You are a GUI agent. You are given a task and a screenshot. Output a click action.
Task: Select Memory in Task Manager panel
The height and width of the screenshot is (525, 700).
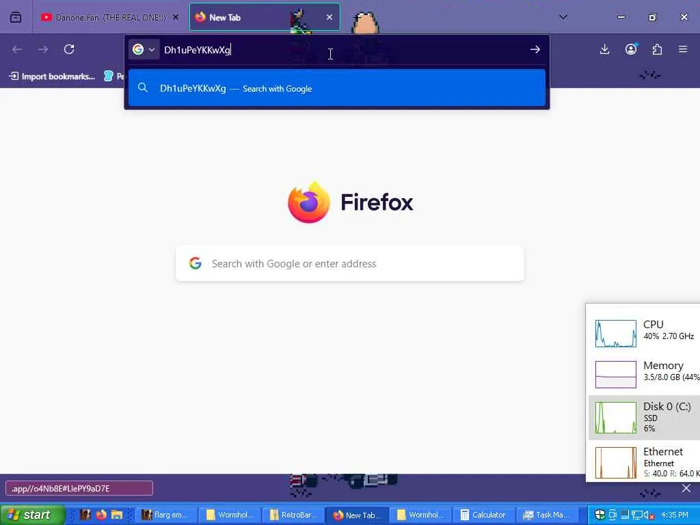pos(644,374)
